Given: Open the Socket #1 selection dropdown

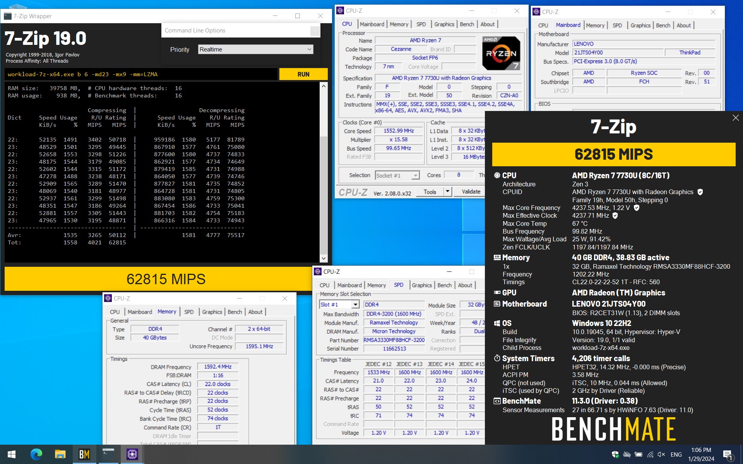Looking at the screenshot, I should pyautogui.click(x=397, y=176).
